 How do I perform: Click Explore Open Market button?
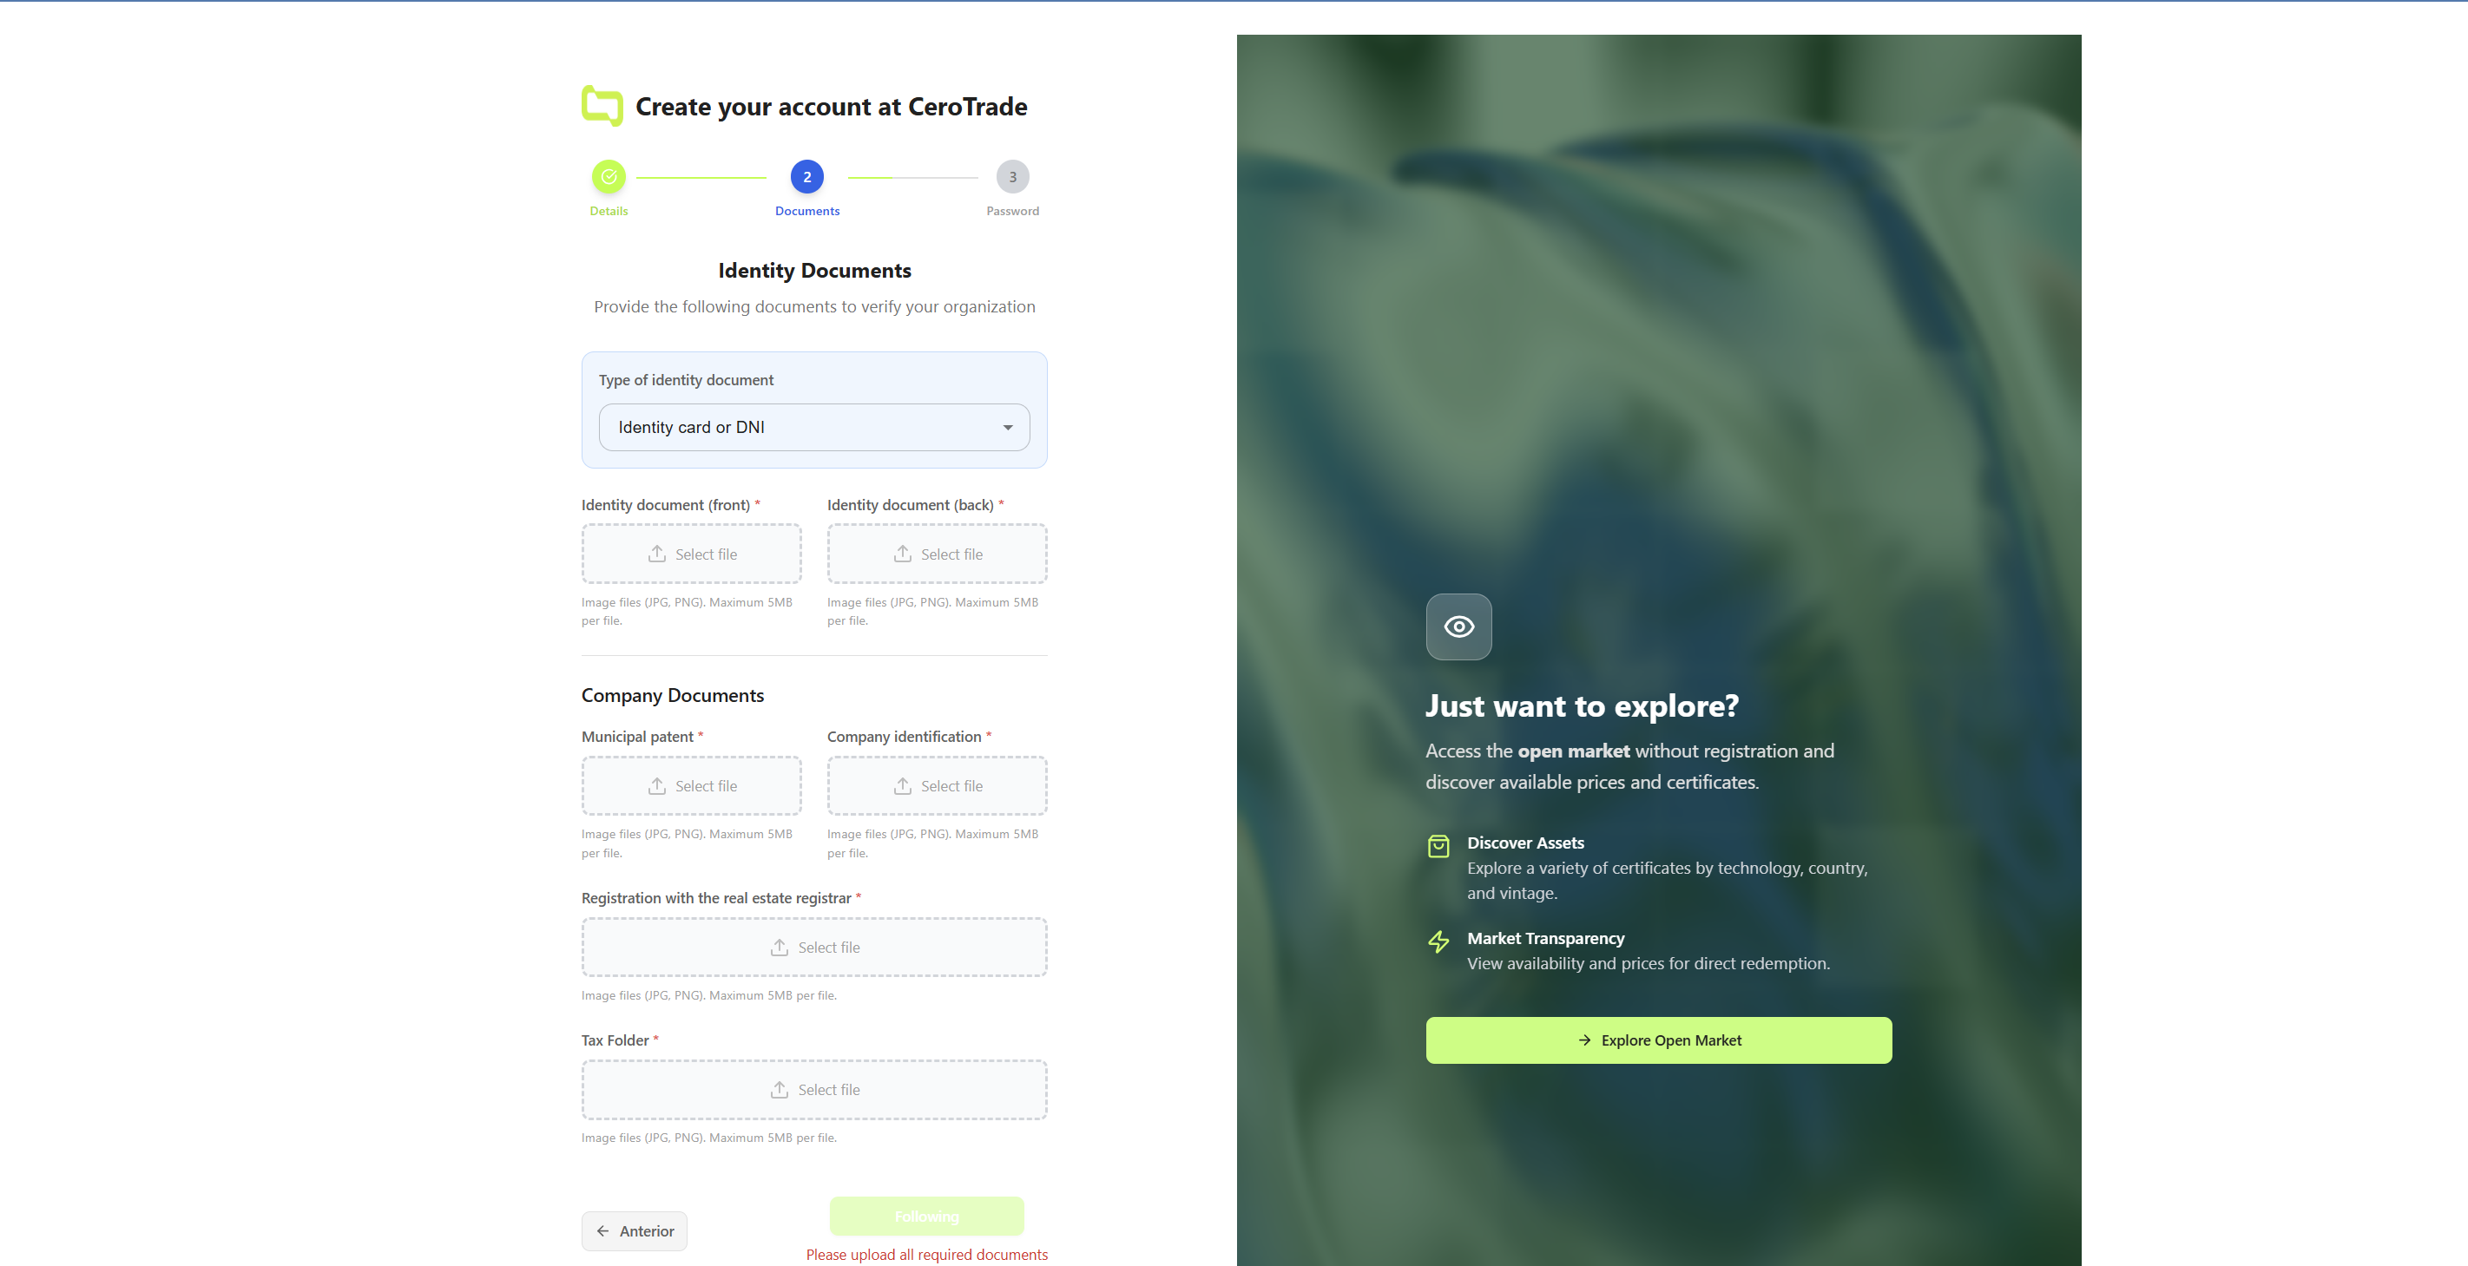[x=1658, y=1040]
